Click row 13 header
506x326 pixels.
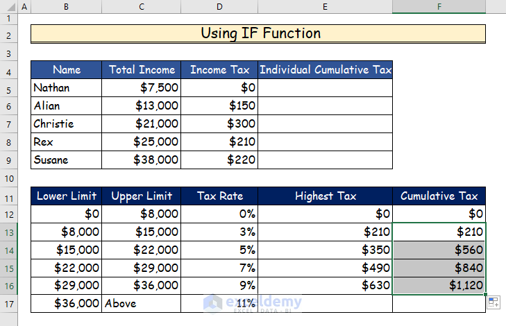tap(8, 232)
